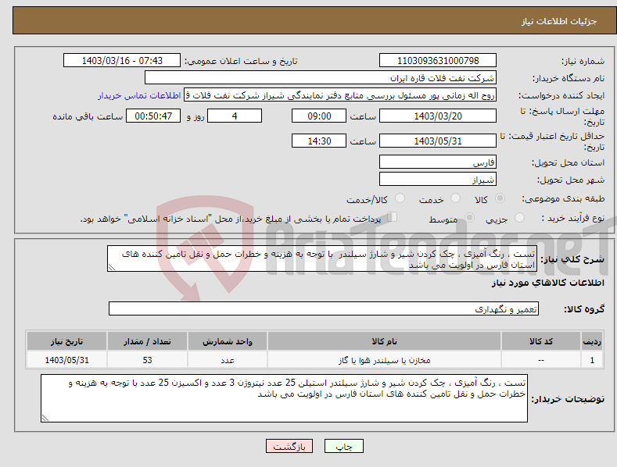Select the جزیی purchase type radio
This screenshot has width=617, height=467.
(x=519, y=217)
